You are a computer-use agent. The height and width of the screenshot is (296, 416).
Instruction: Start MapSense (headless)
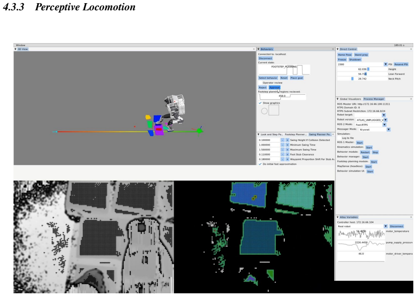(368, 167)
